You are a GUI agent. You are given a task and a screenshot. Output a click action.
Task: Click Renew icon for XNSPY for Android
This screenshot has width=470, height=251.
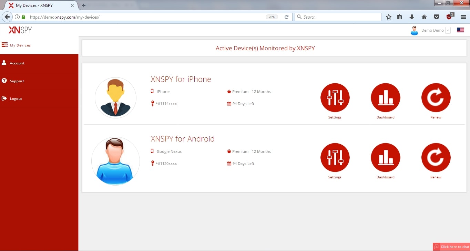pyautogui.click(x=436, y=157)
